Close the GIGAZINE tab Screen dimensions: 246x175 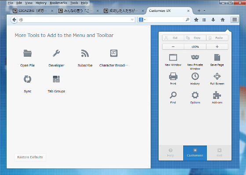point(52,11)
